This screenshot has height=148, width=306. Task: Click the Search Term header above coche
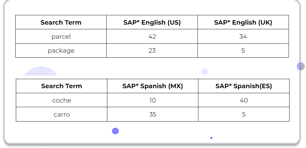click(x=62, y=86)
